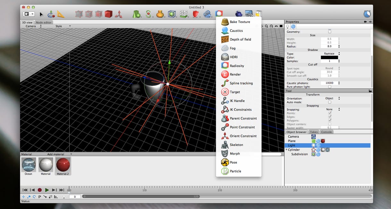Open the Add material dropdown
Viewport: 391px width, 209px height.
(x=60, y=154)
